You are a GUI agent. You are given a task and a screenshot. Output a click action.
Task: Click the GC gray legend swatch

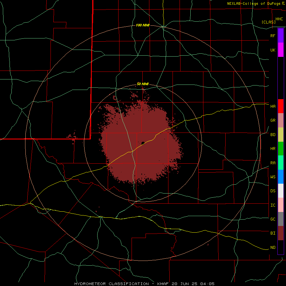281,219
